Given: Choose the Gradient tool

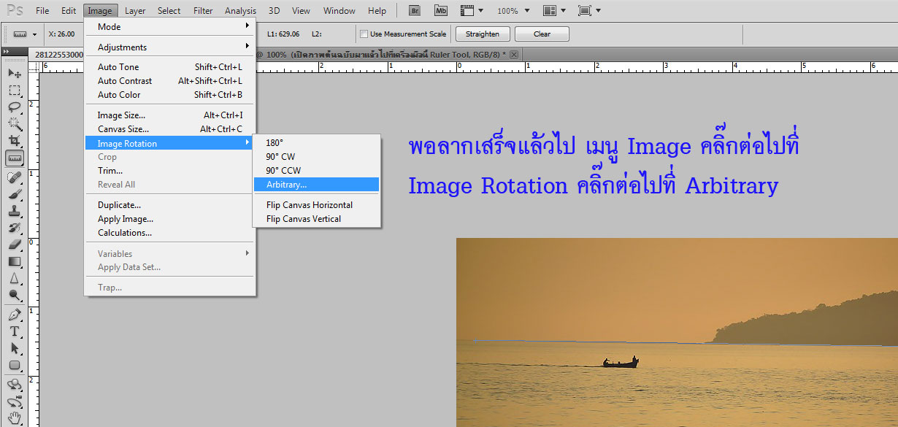Looking at the screenshot, I should 14,261.
